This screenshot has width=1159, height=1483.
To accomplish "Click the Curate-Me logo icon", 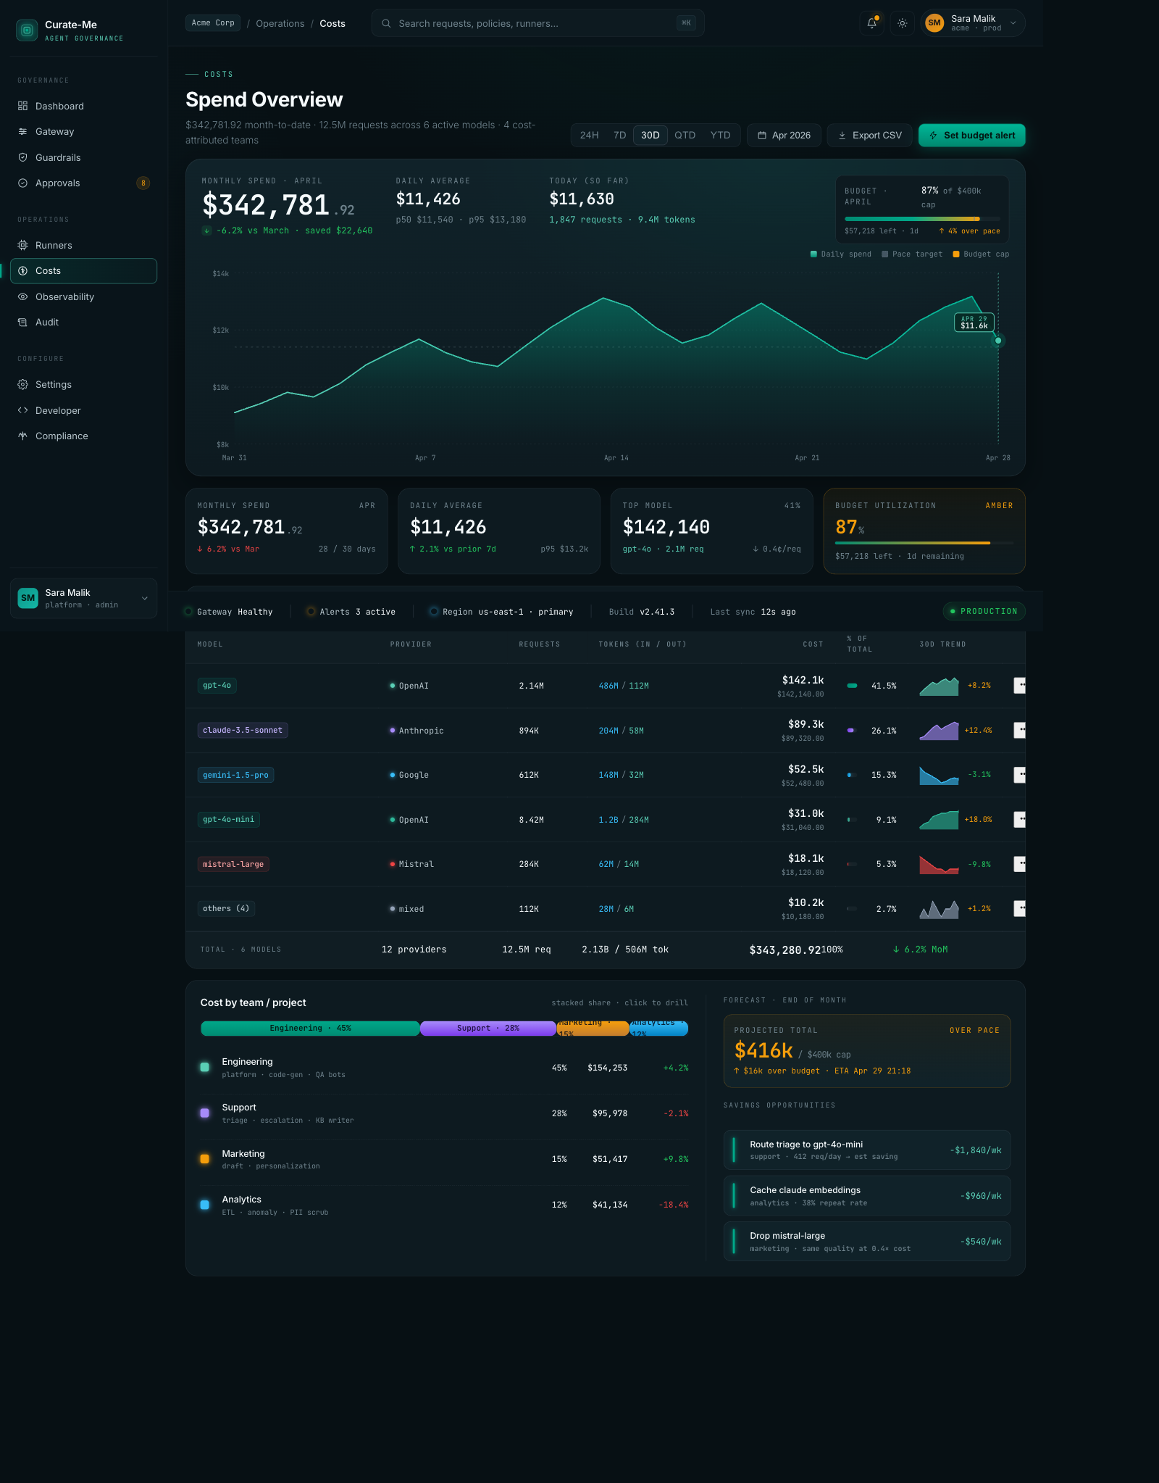I will point(27,30).
